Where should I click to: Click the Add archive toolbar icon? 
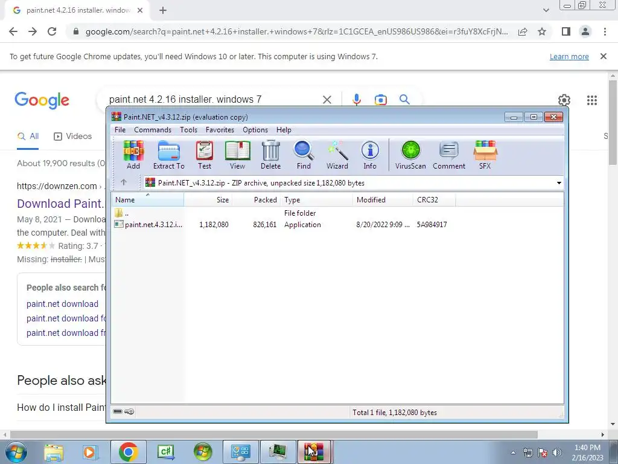[133, 155]
